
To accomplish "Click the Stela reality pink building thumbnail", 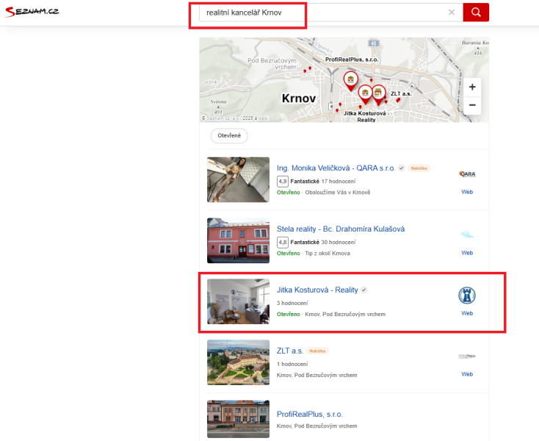I will [238, 240].
